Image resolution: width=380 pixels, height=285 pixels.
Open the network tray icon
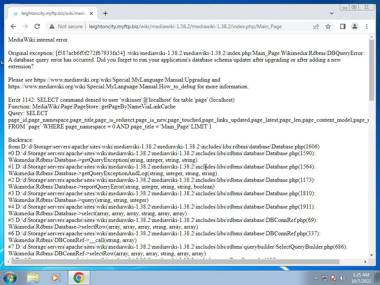point(324,278)
